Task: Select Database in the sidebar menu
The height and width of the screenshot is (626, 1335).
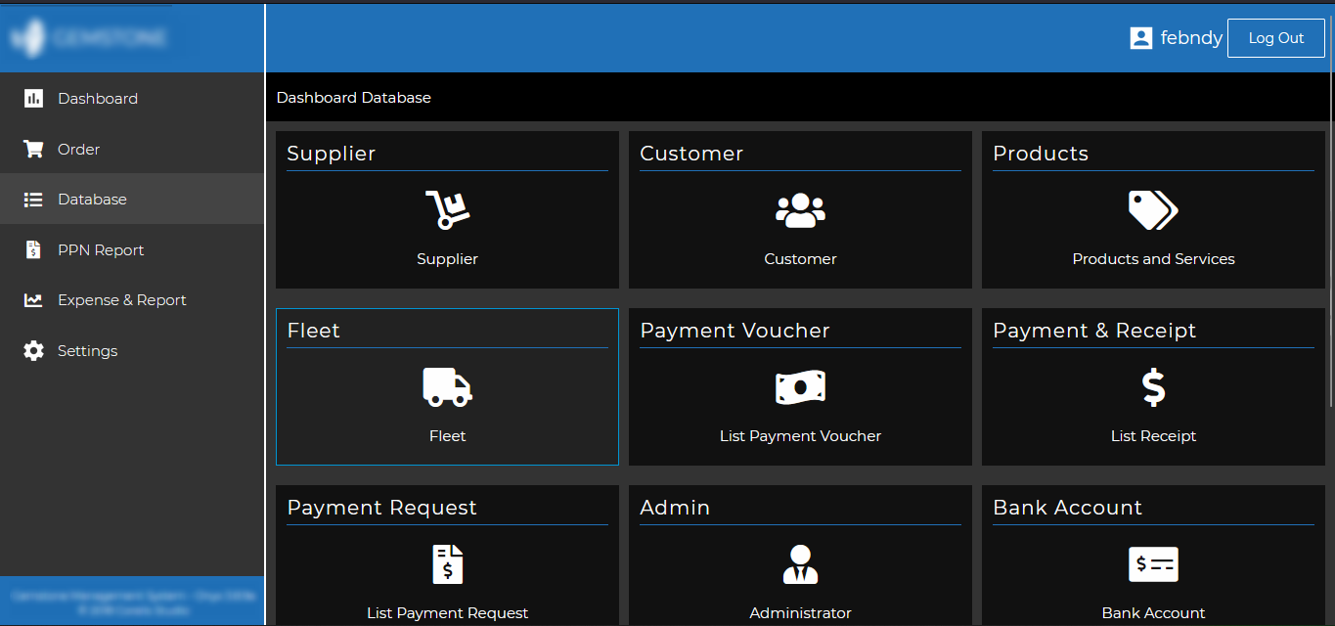Action: click(92, 200)
